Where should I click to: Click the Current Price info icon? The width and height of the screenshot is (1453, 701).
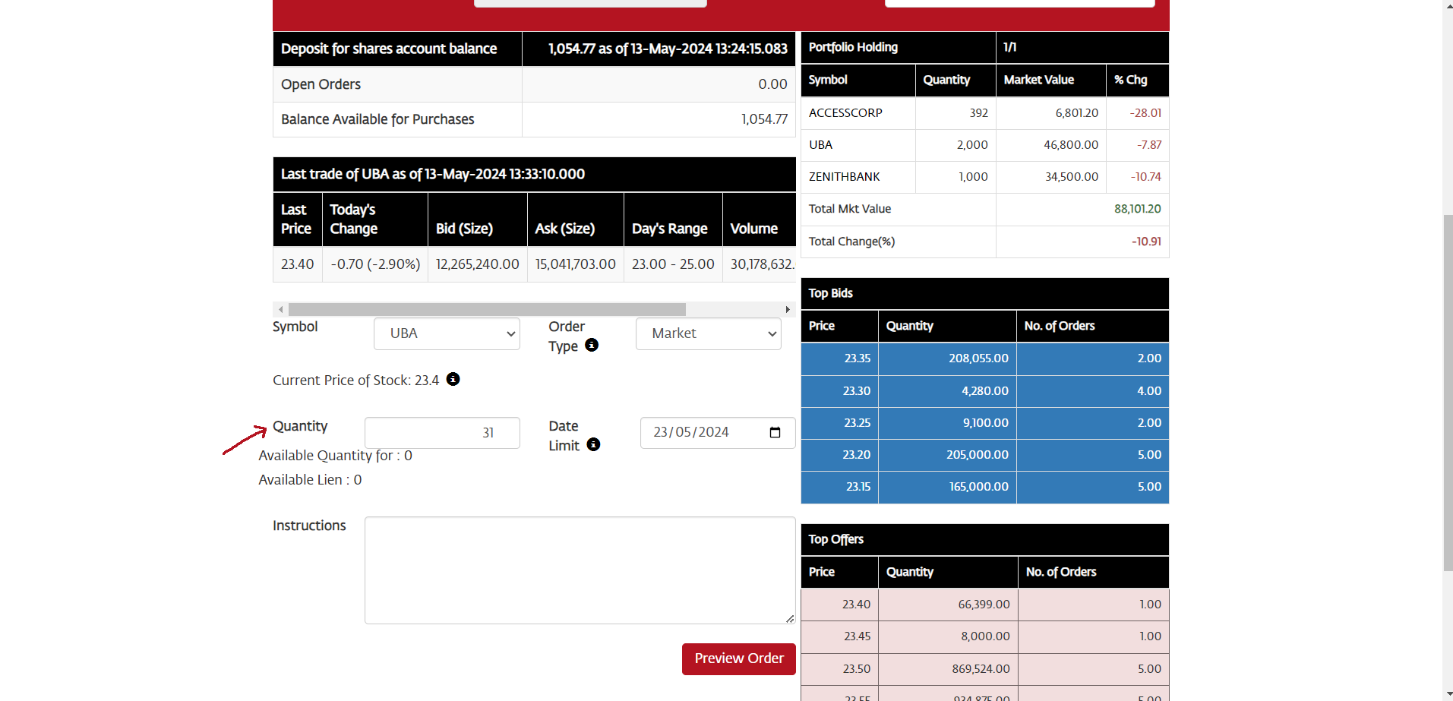tap(453, 379)
